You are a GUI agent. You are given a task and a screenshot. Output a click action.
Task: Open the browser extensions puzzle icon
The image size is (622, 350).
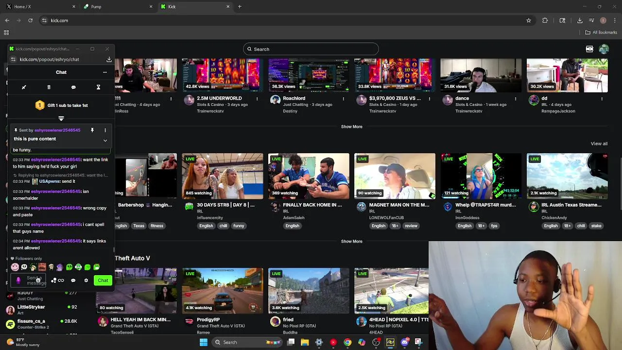pyautogui.click(x=545, y=20)
